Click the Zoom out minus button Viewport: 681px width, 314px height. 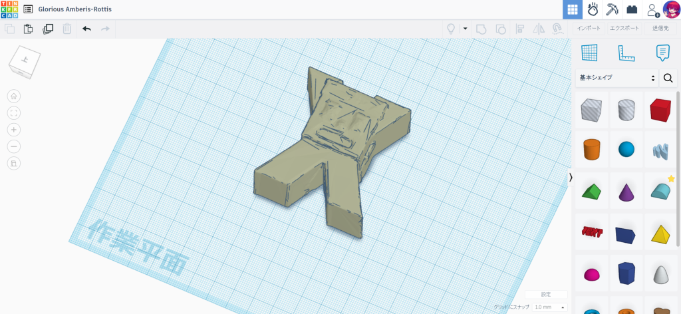[x=14, y=147]
